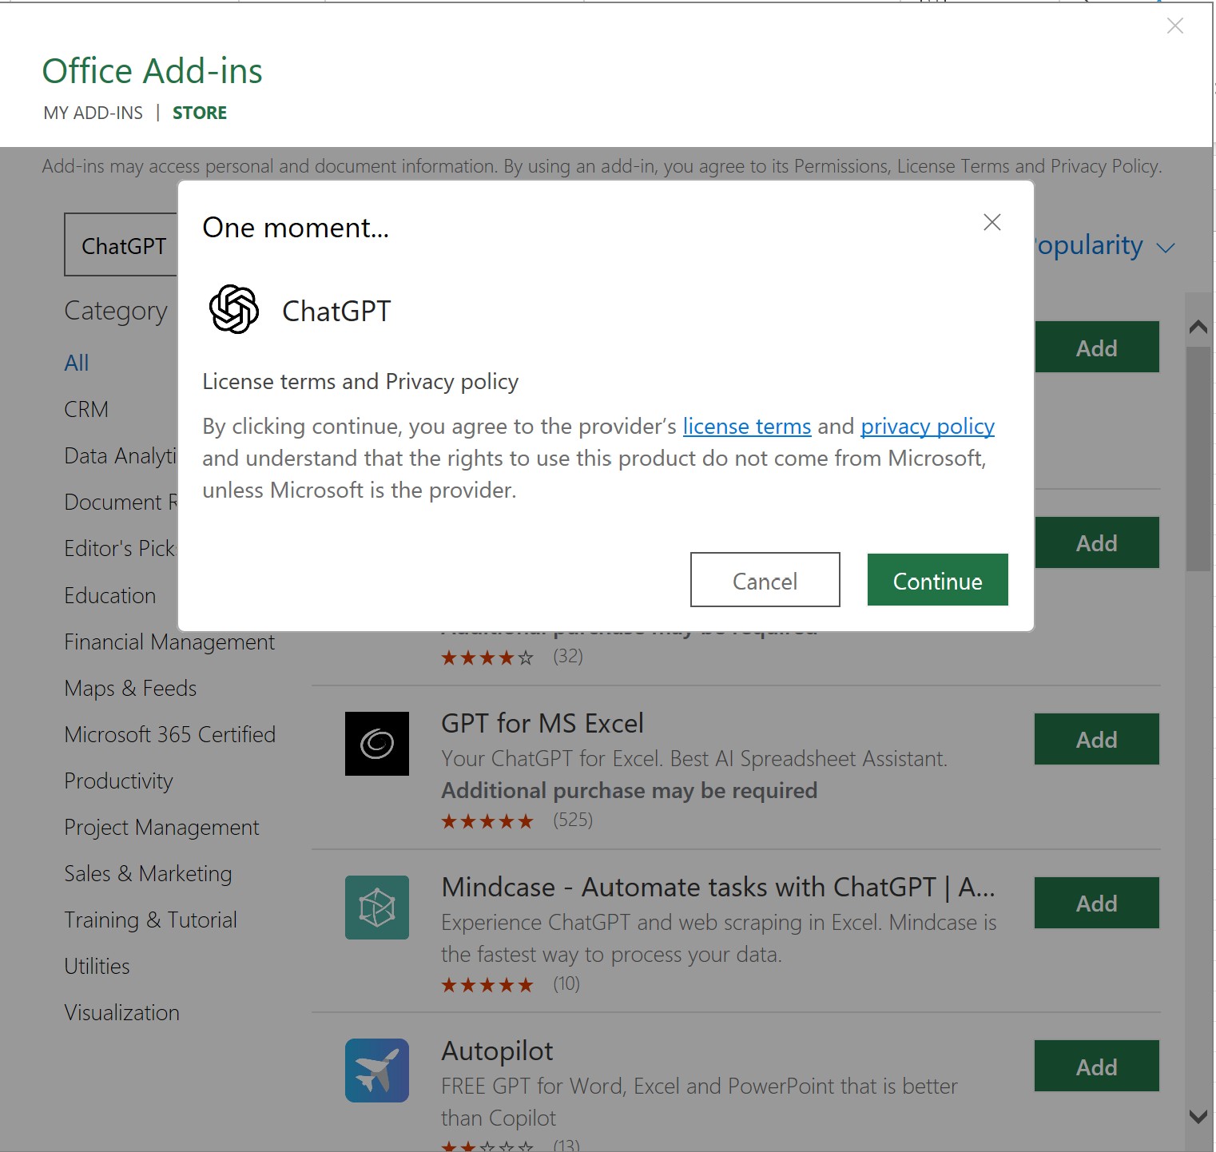Click the results list scrollbar thumb

pyautogui.click(x=1198, y=459)
